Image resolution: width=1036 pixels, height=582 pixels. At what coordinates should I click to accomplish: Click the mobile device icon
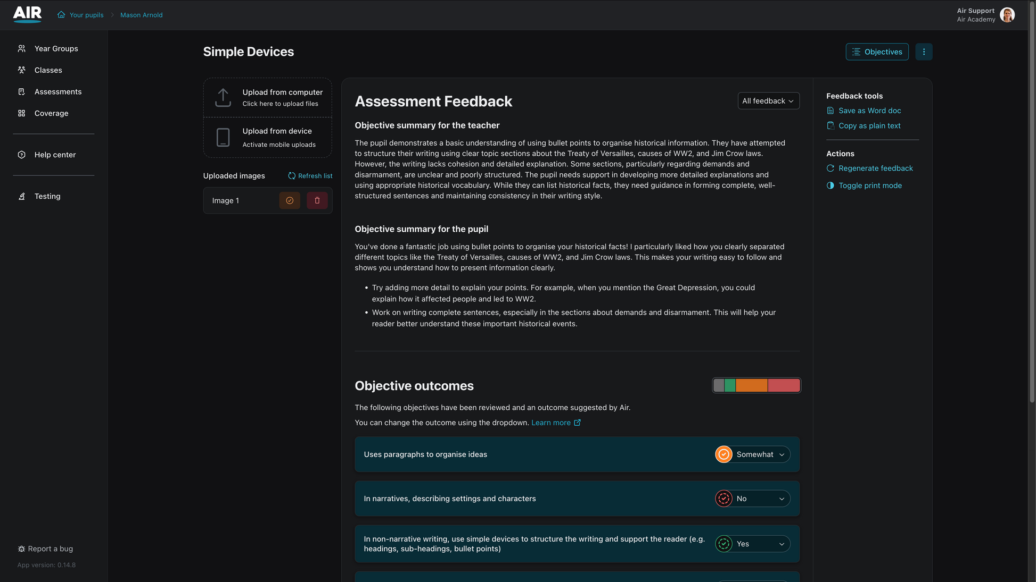click(223, 138)
